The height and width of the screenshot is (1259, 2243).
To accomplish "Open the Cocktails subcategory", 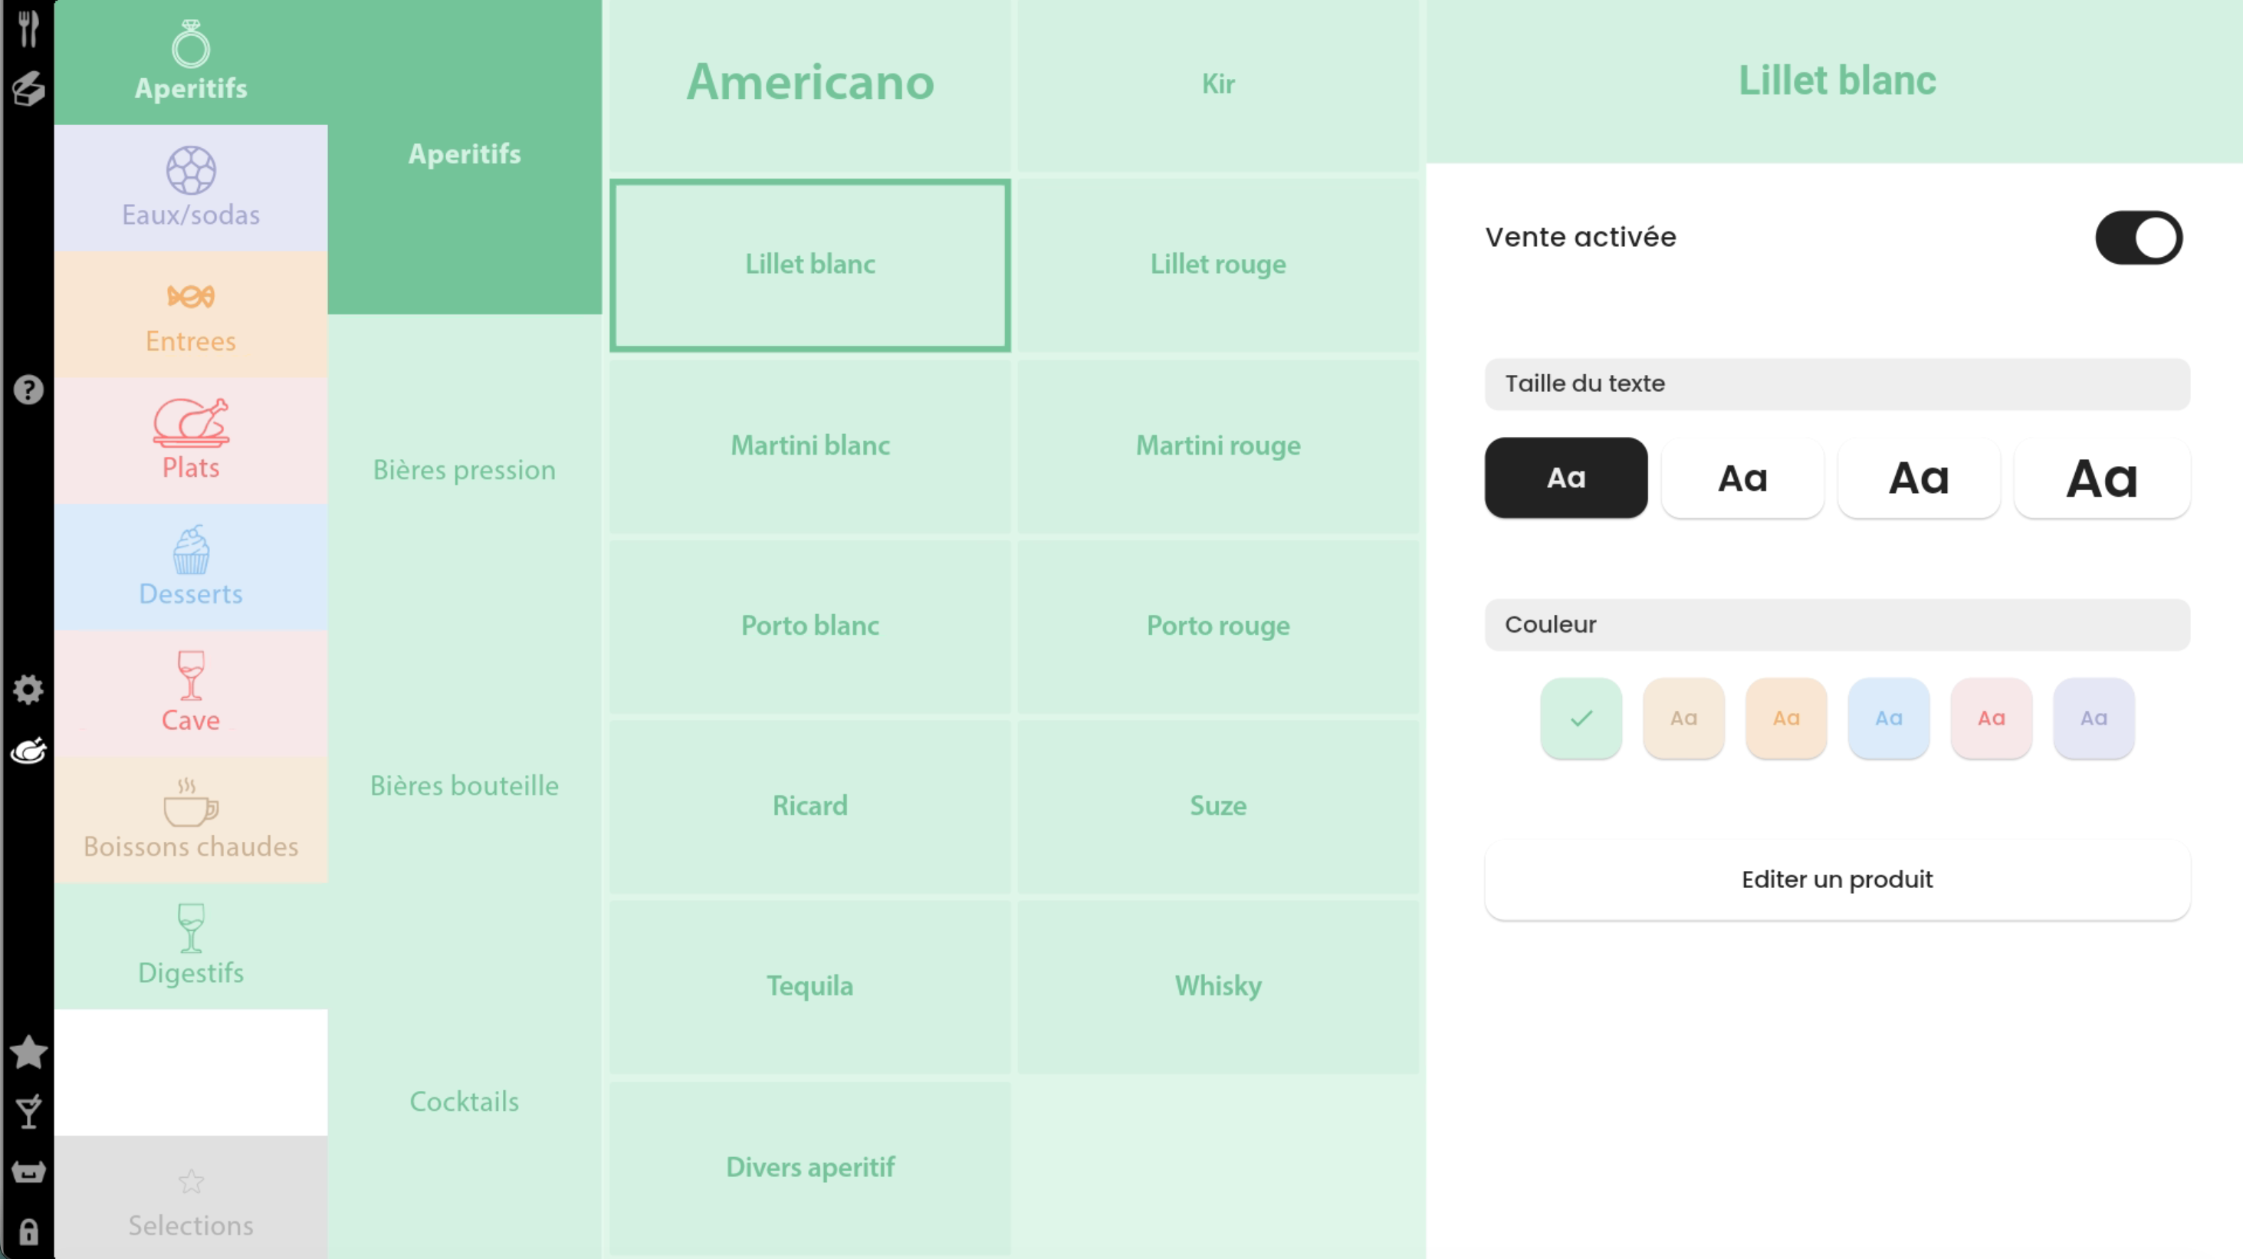I will click(464, 1101).
